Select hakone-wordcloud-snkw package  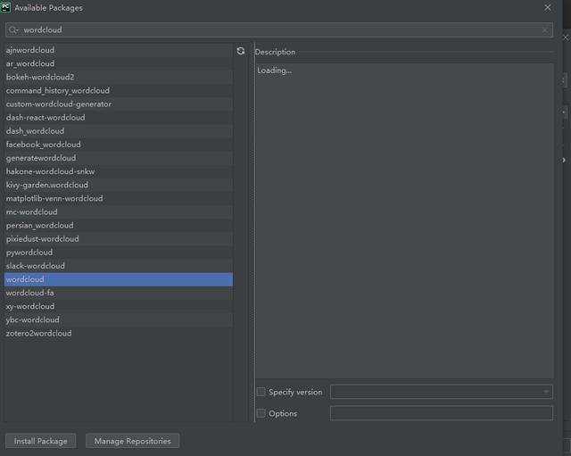(119, 171)
